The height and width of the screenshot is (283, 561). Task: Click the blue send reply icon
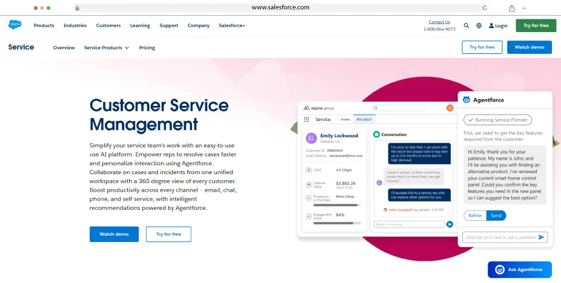(x=450, y=224)
